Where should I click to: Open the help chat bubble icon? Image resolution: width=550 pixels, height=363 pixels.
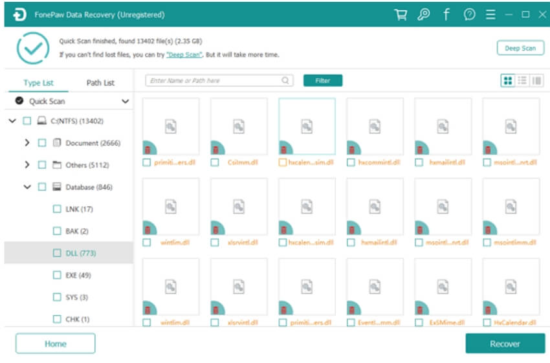point(469,15)
